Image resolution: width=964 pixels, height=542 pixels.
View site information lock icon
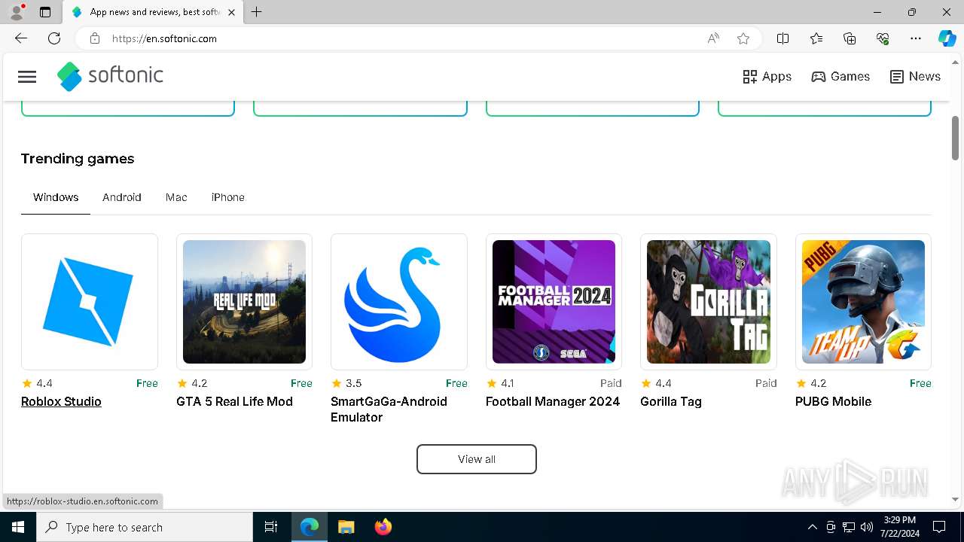click(x=94, y=38)
